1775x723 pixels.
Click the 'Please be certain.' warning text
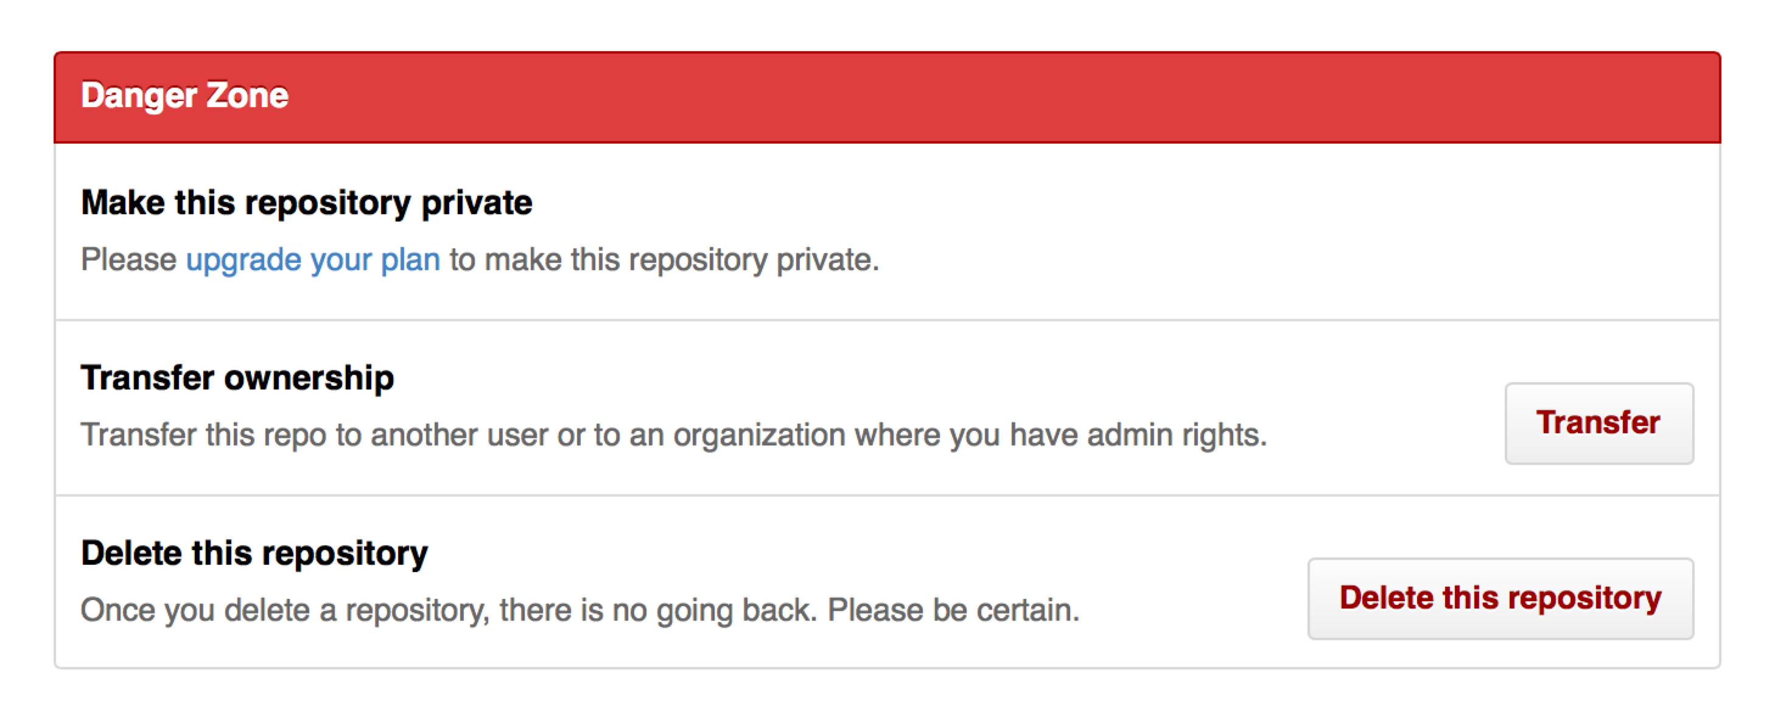pyautogui.click(x=953, y=610)
